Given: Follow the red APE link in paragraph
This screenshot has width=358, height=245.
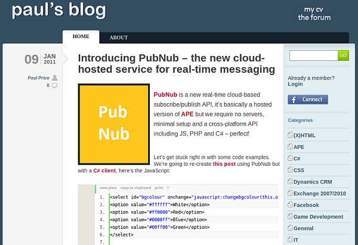Looking at the screenshot, I should coord(187,114).
